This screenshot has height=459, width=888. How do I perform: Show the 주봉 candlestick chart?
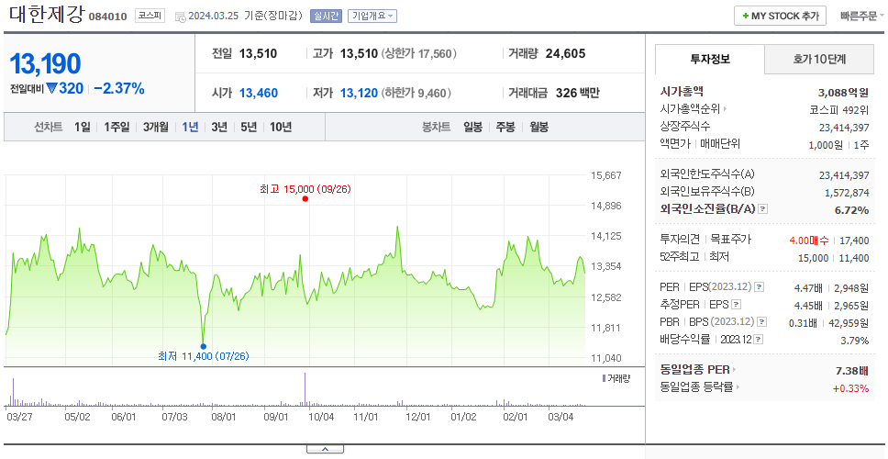[505, 127]
